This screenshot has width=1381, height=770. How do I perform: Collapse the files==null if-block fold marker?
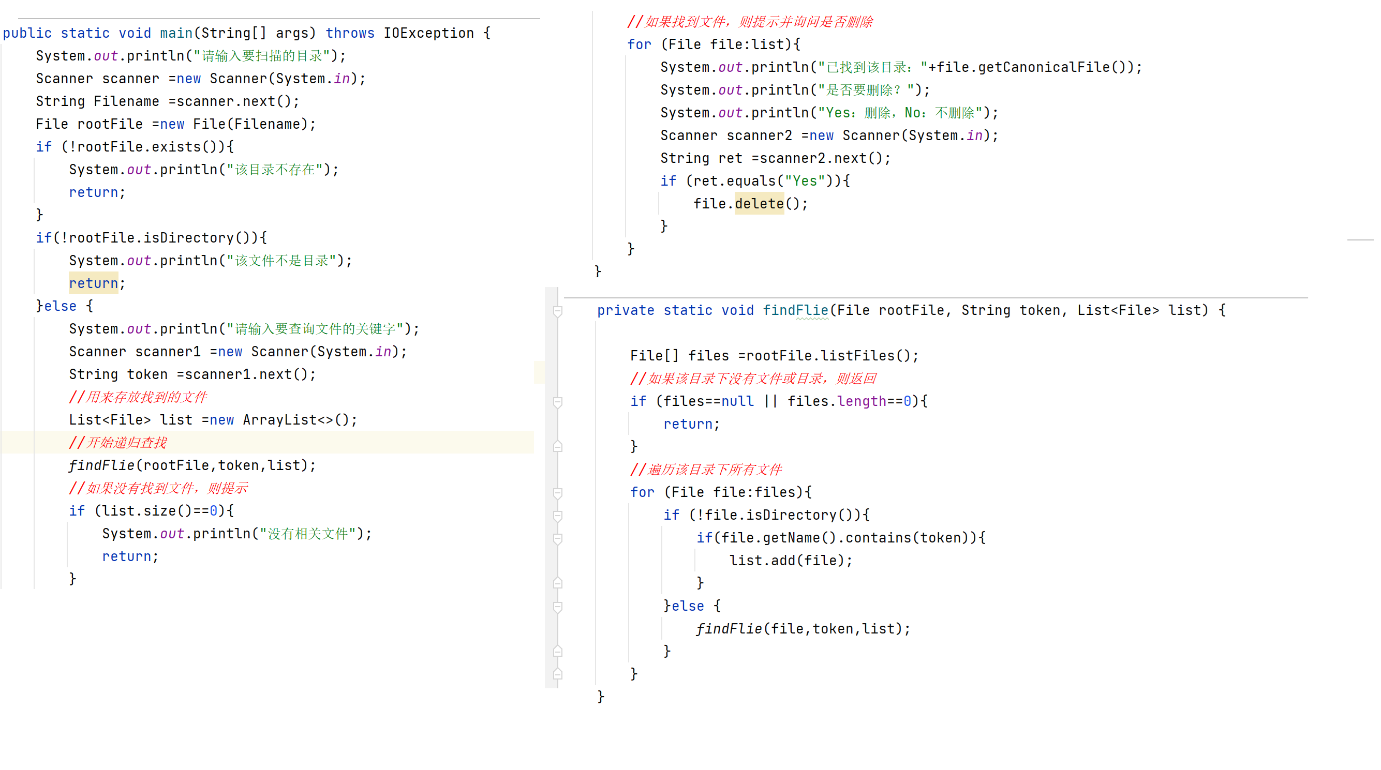click(558, 402)
